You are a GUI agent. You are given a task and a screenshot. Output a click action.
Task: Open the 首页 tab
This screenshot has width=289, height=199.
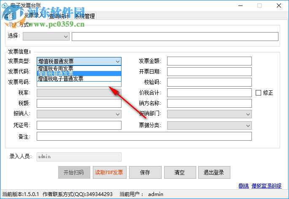(8, 16)
